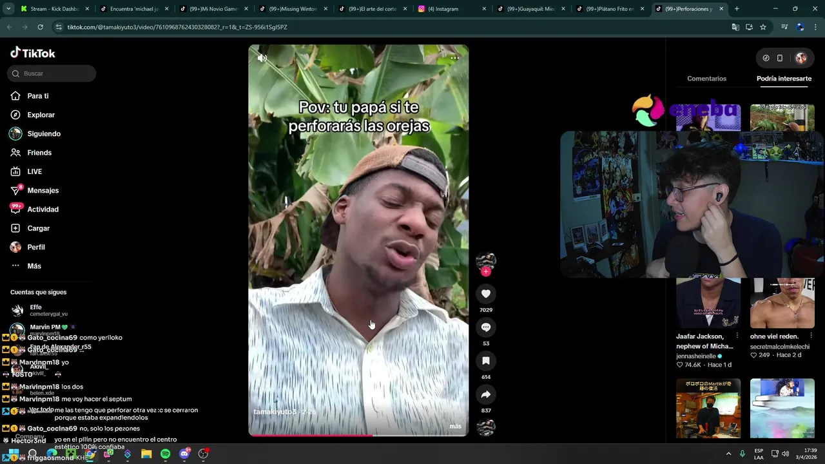Seek along the red video progress bar
Viewport: 825px width, 464px height.
pos(358,435)
